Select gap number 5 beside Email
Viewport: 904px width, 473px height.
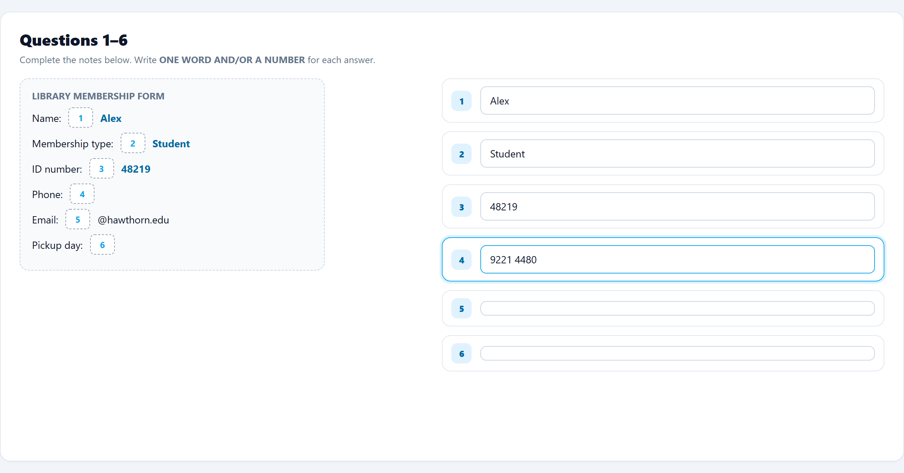point(78,219)
